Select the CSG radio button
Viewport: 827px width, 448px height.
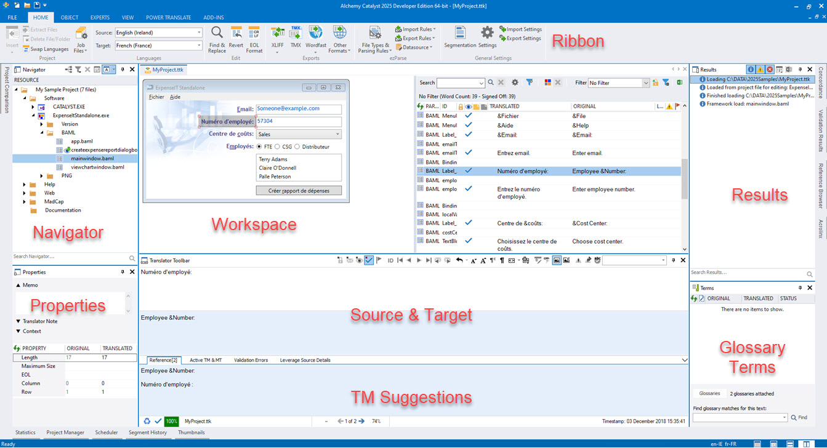(x=278, y=146)
